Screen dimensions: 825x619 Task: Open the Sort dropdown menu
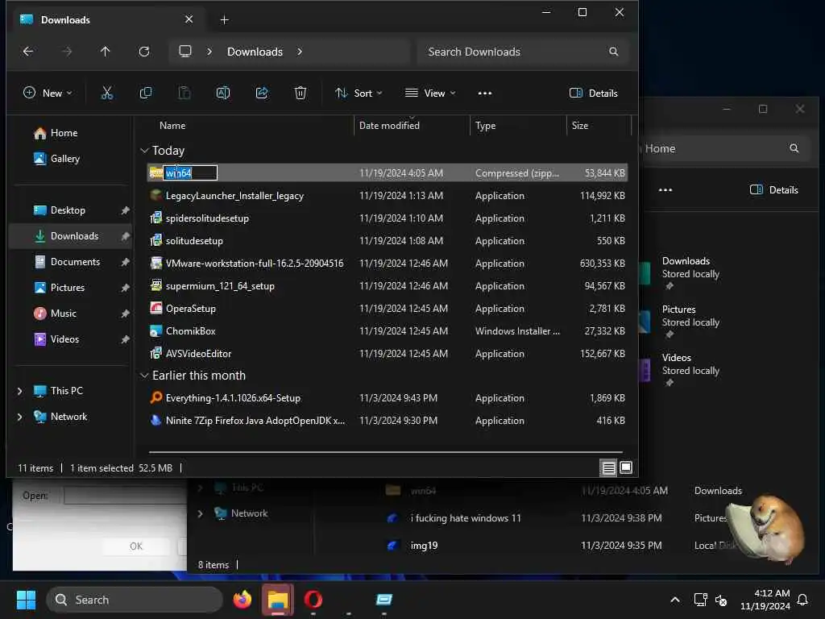coord(359,93)
